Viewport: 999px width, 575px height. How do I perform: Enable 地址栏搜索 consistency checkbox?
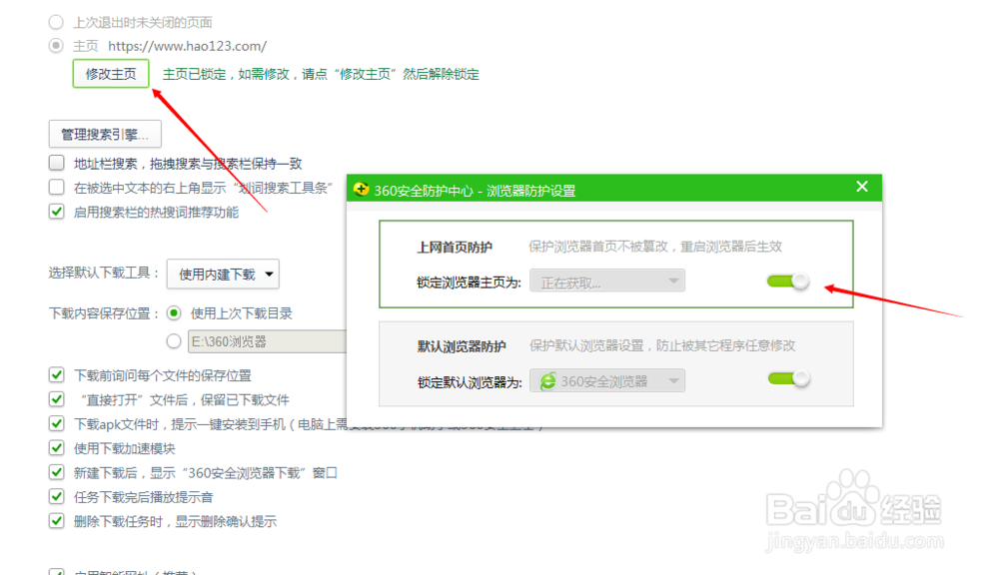pos(57,163)
